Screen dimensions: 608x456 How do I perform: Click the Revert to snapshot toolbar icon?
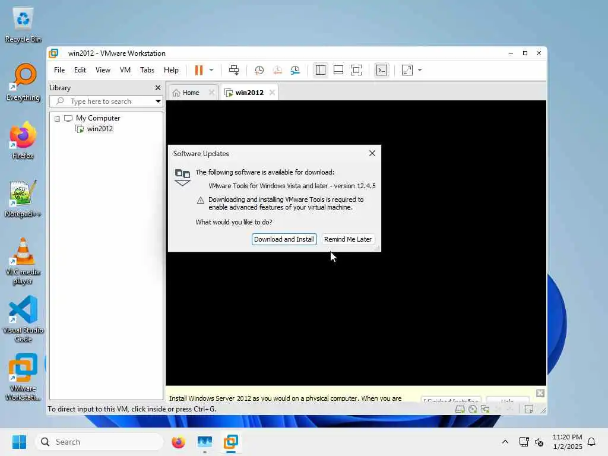pos(277,70)
